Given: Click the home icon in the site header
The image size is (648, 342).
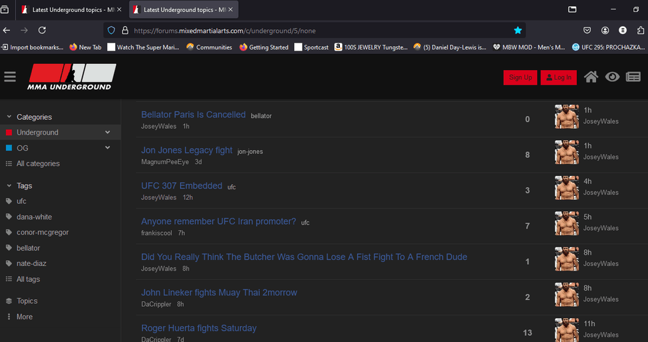Looking at the screenshot, I should click(591, 77).
